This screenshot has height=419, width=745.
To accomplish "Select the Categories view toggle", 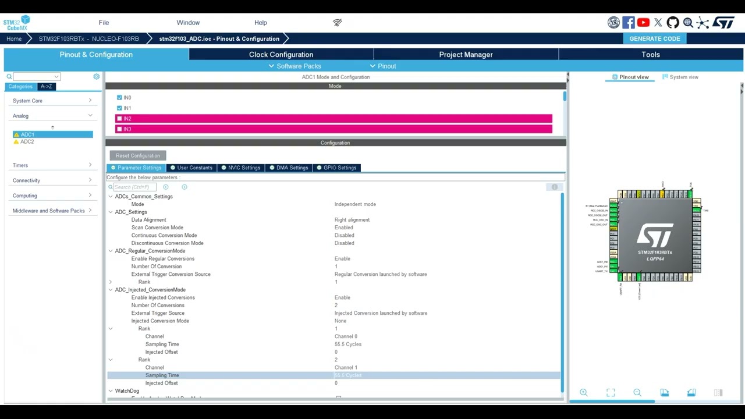I will coord(20,87).
